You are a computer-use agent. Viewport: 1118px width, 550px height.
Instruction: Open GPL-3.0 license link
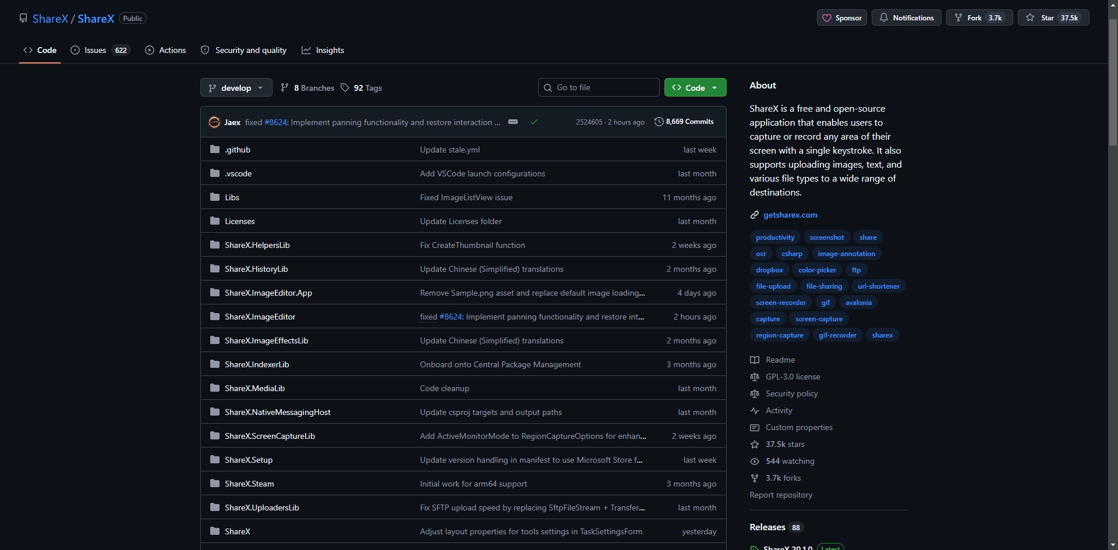[785, 377]
